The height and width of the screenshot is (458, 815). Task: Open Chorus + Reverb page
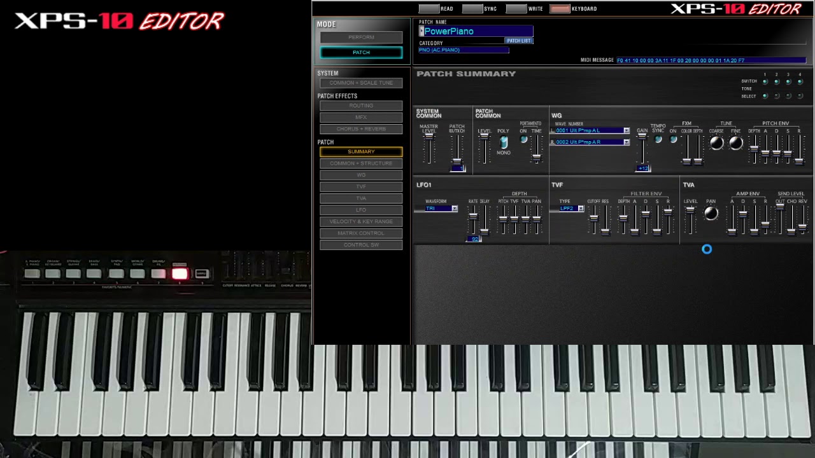(361, 129)
